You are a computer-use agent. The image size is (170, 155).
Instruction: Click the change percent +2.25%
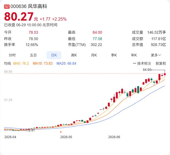59,19
